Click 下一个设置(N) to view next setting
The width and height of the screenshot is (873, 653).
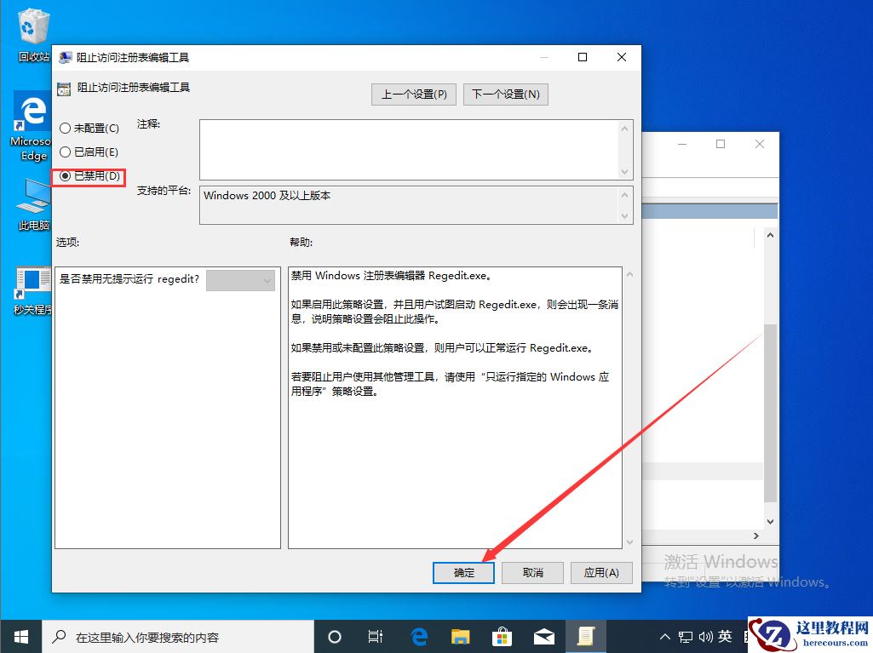(505, 94)
